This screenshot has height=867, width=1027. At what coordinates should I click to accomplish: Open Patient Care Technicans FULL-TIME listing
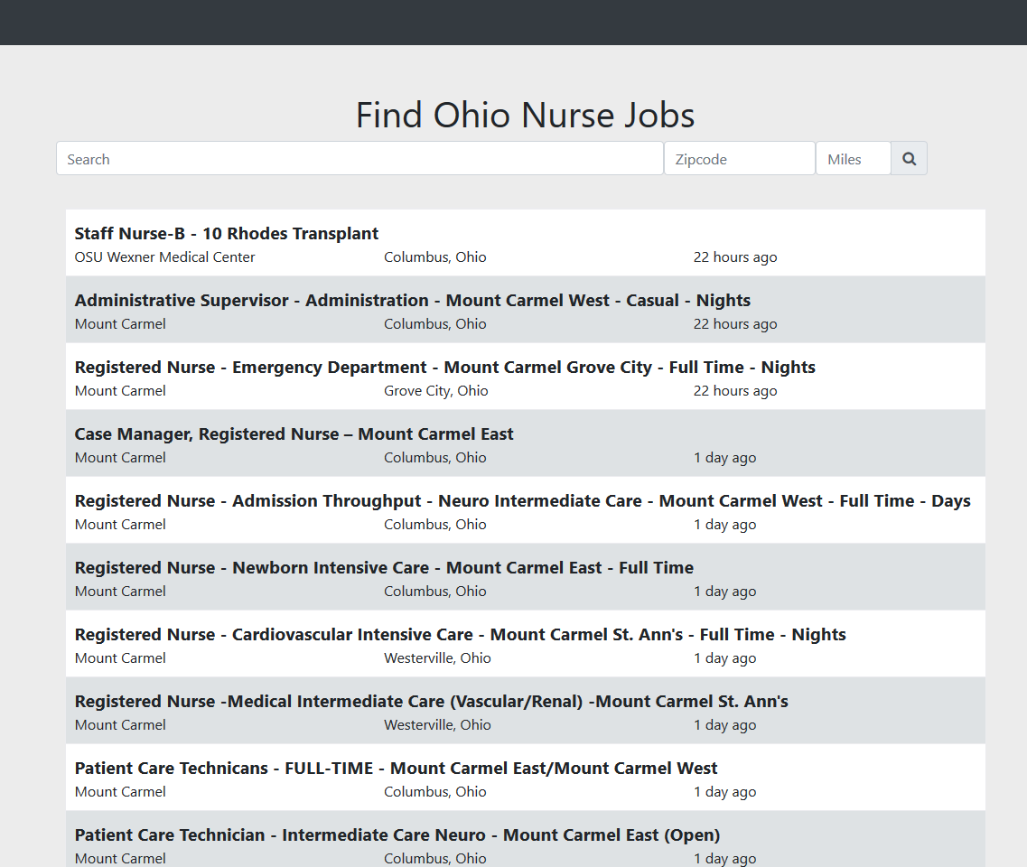(397, 769)
